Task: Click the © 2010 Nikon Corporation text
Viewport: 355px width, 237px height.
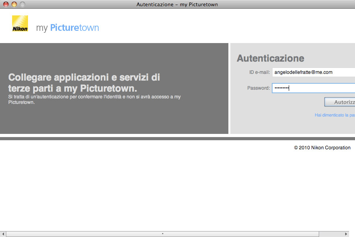Action: (322, 148)
